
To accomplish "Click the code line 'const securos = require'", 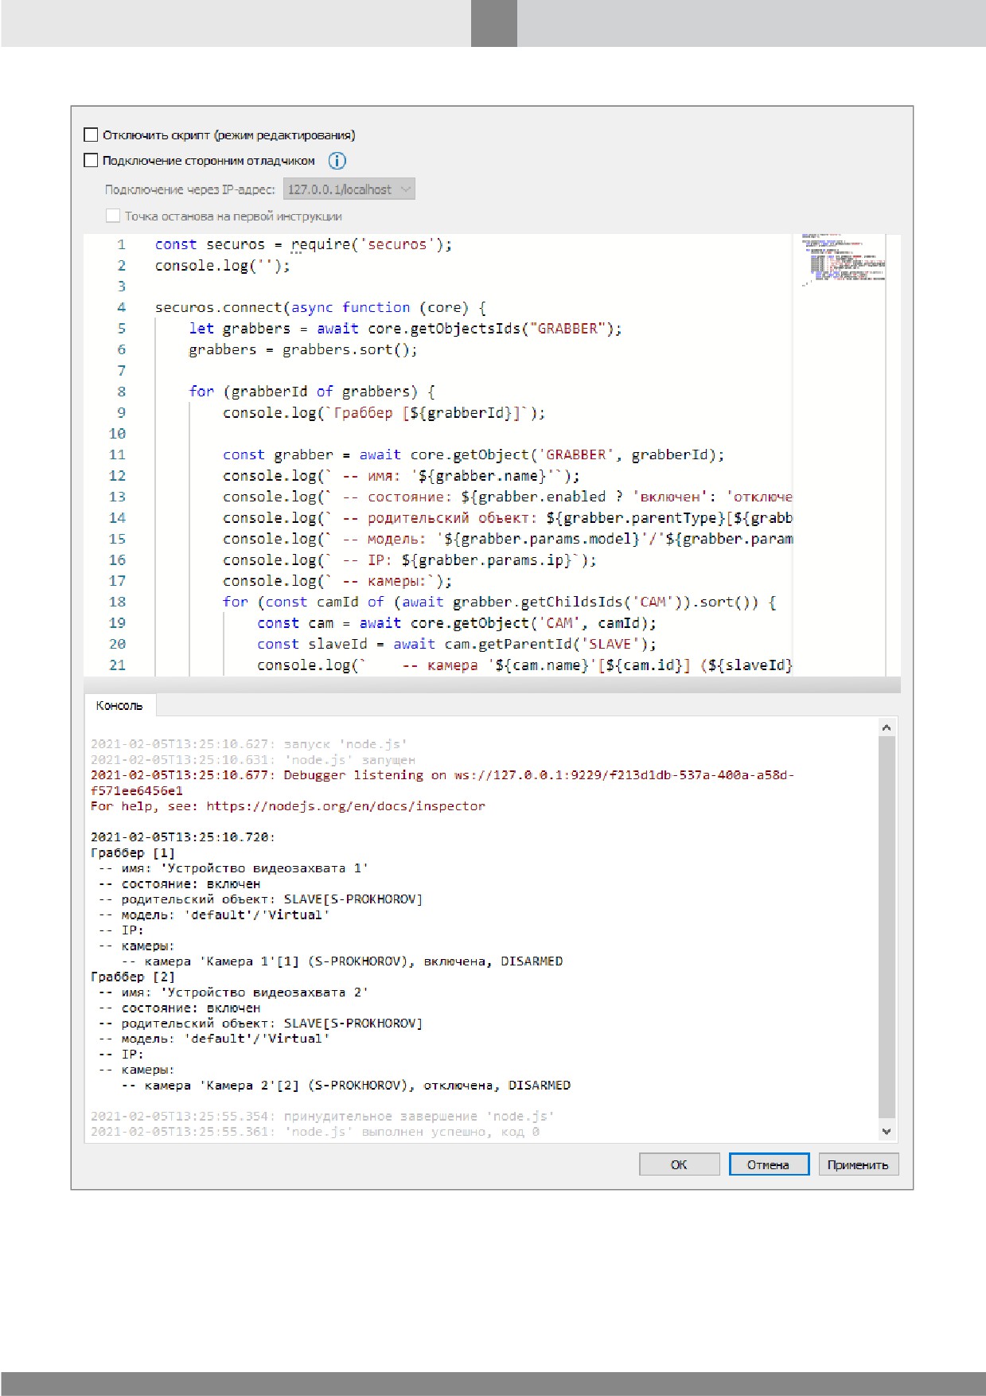I will click(303, 244).
